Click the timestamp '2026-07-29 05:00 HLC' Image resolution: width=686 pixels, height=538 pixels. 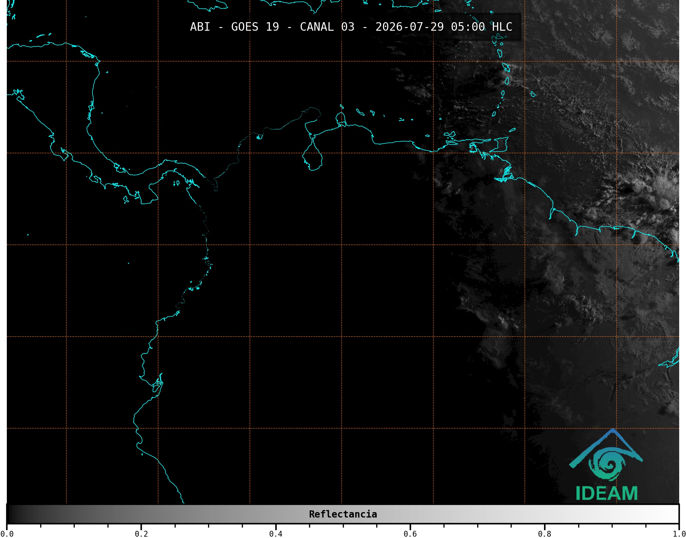tap(444, 27)
